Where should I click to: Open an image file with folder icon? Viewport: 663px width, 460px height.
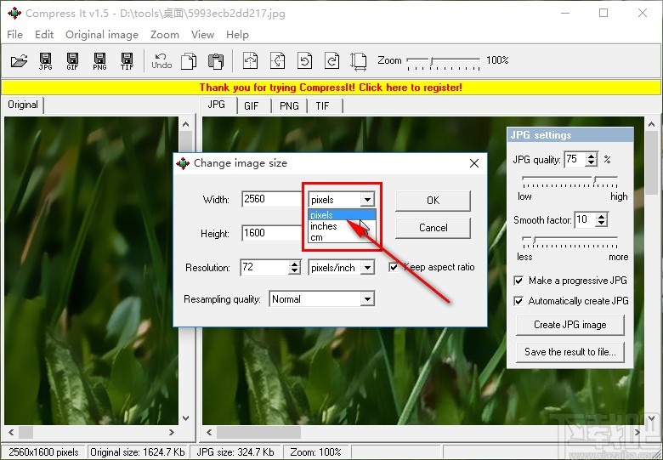click(19, 61)
